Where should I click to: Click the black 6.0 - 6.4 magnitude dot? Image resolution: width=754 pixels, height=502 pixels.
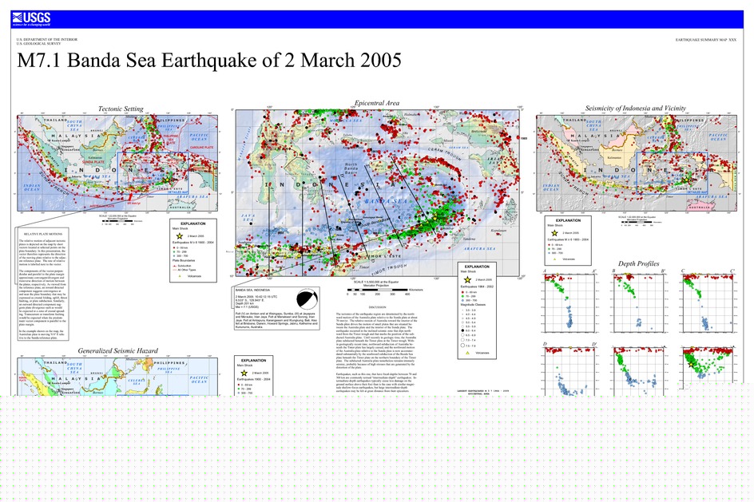pyautogui.click(x=462, y=330)
